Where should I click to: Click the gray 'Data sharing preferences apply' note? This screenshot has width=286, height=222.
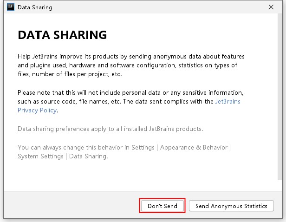[110, 129]
